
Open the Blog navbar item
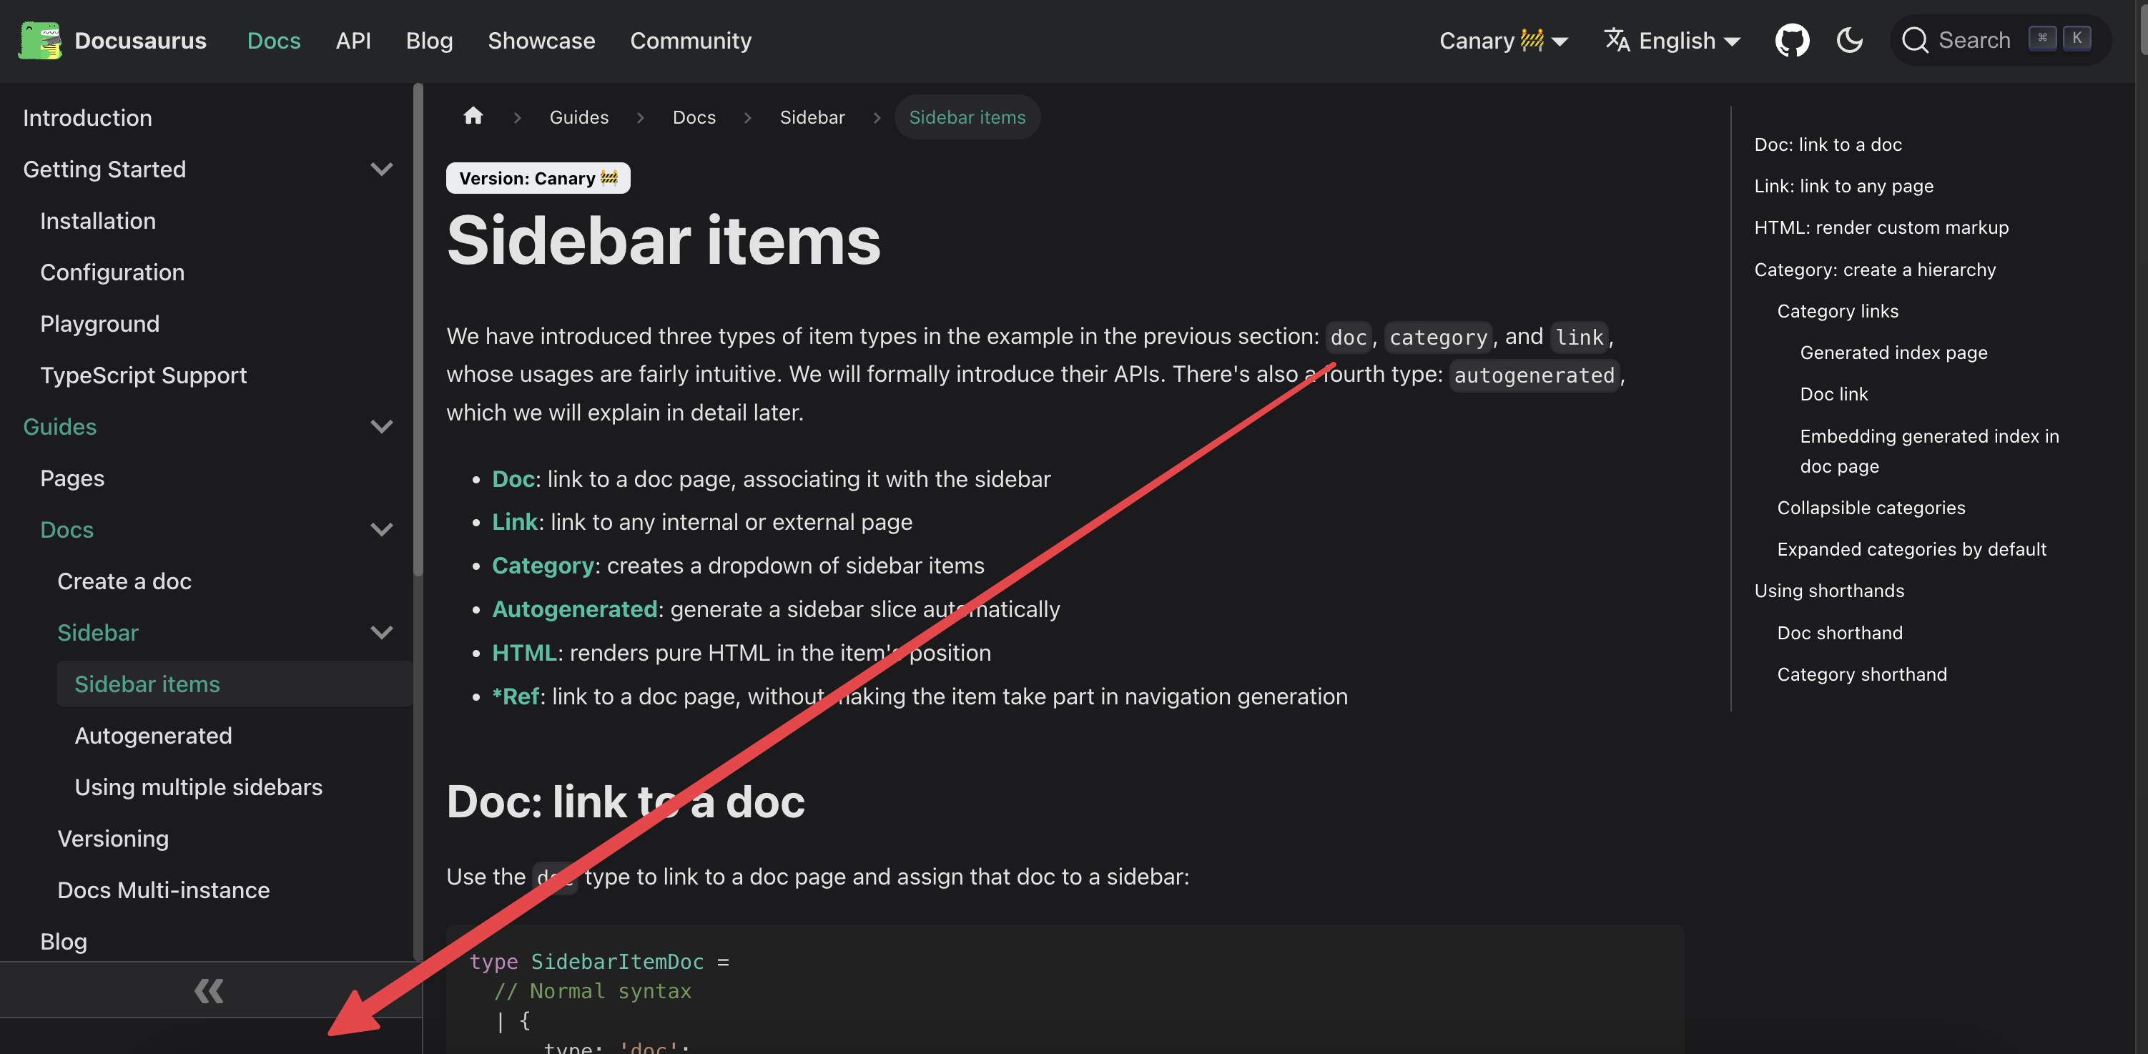(x=428, y=40)
